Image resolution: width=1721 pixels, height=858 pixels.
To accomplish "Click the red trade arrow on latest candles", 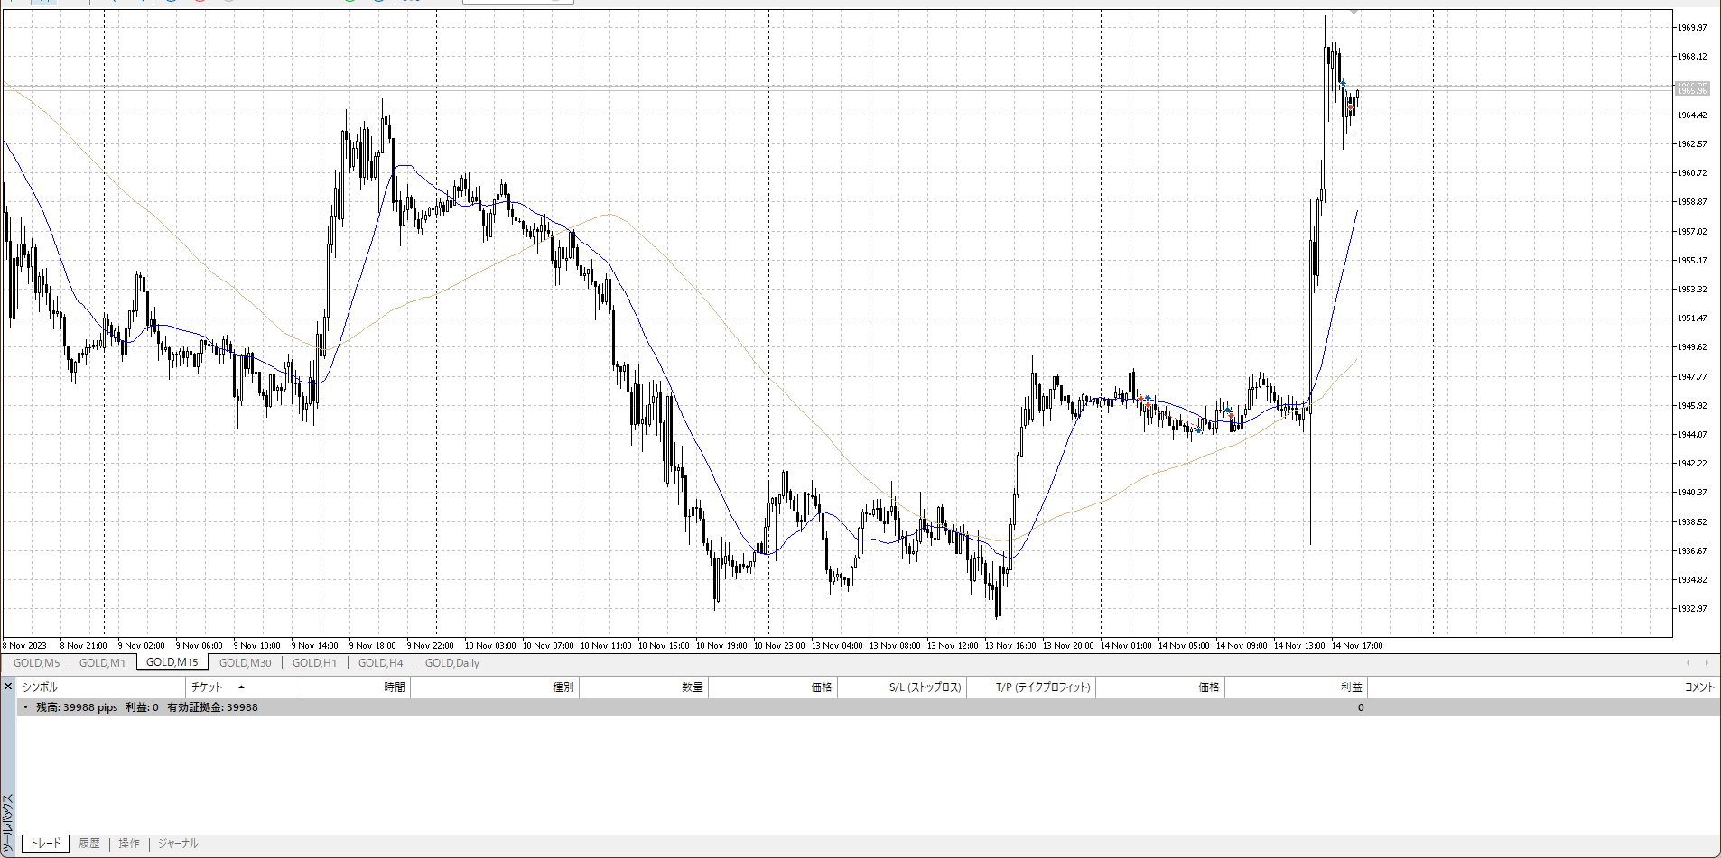I will pyautogui.click(x=1350, y=107).
